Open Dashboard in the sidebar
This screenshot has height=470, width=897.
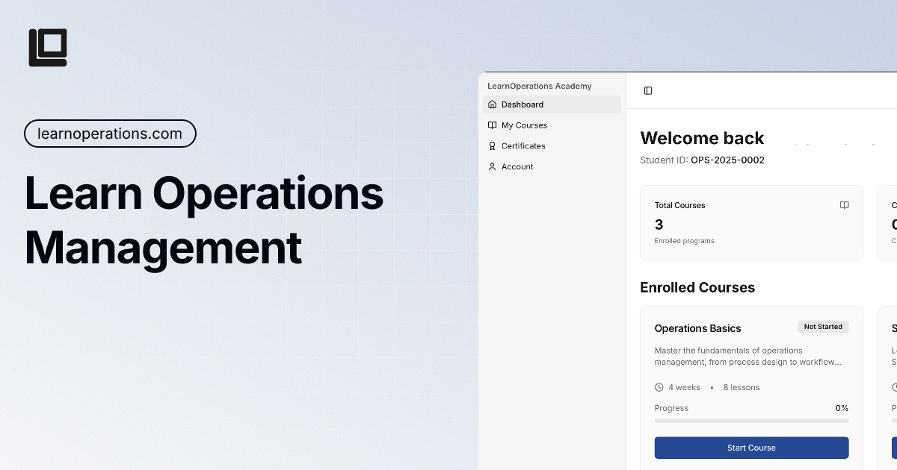click(x=552, y=104)
